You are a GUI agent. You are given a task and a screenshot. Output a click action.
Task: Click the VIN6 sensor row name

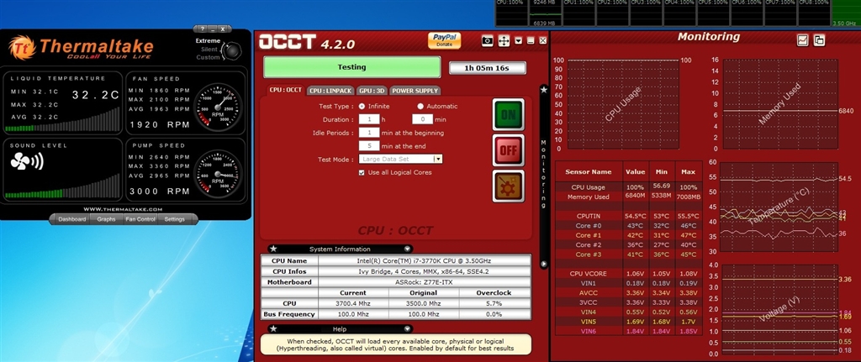588,331
